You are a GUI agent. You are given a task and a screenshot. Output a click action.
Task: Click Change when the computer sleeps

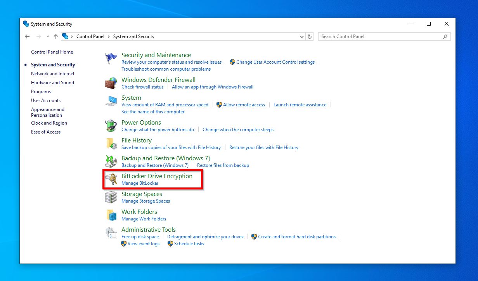(x=238, y=130)
